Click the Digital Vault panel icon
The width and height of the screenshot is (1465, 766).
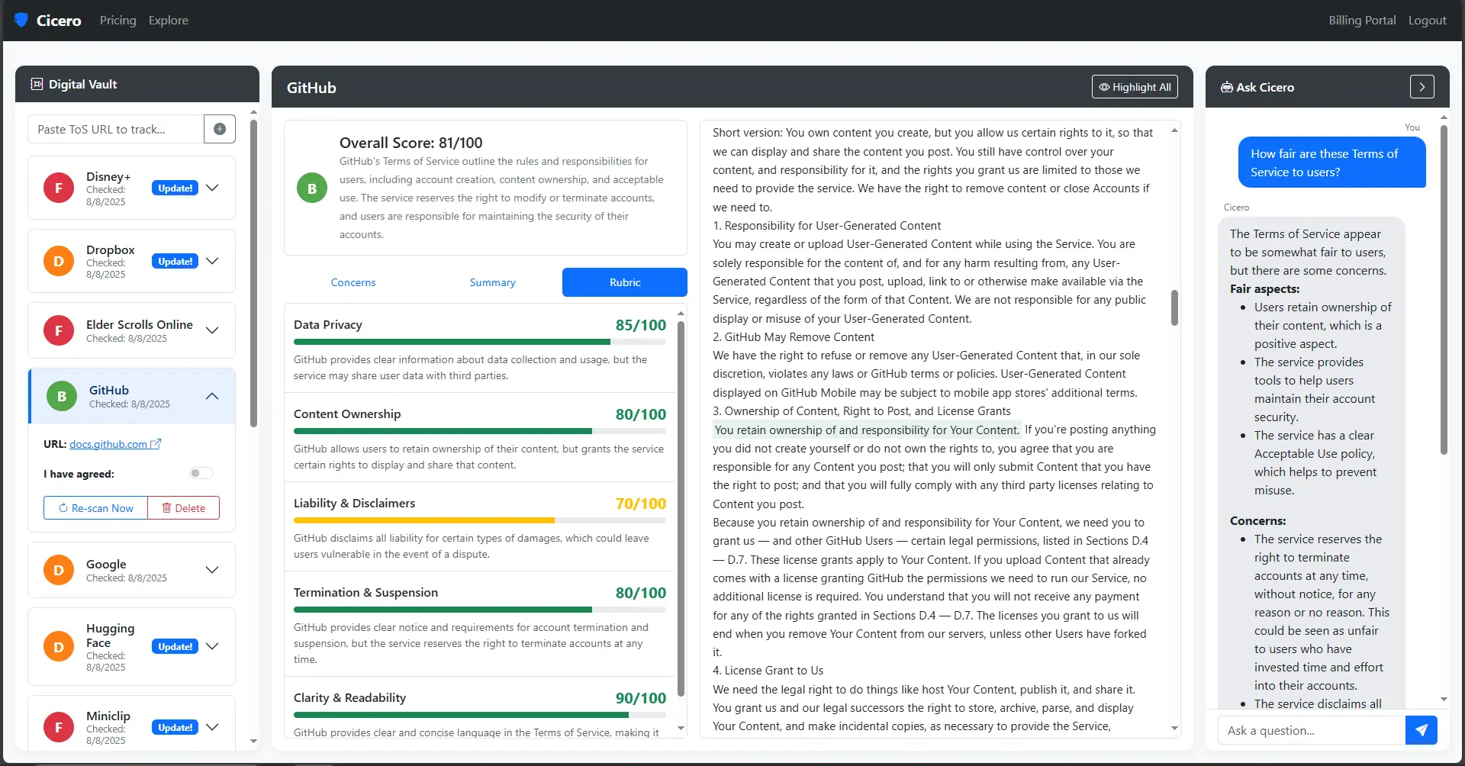pyautogui.click(x=37, y=84)
